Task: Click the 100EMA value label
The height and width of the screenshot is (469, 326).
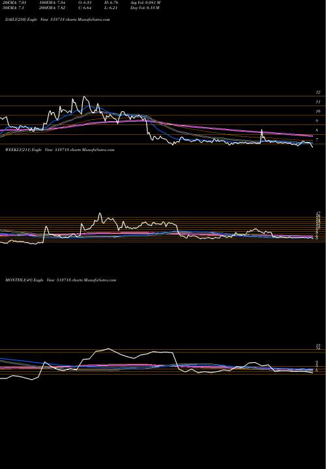Action: 52,3
